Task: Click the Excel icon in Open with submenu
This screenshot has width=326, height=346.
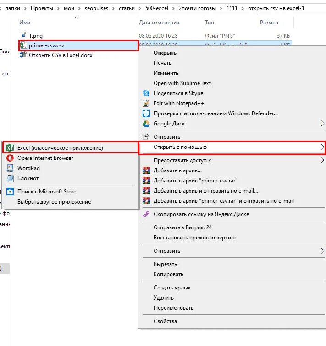Action: (10, 148)
